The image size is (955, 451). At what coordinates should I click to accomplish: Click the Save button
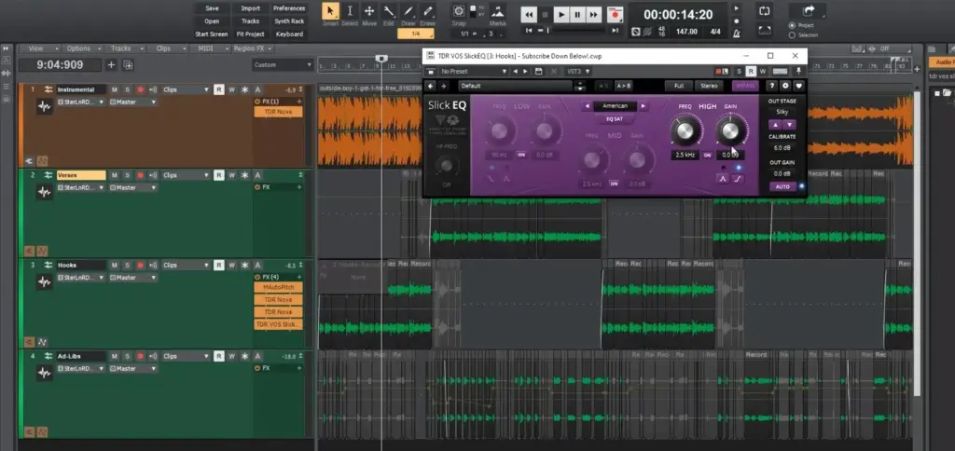212,8
